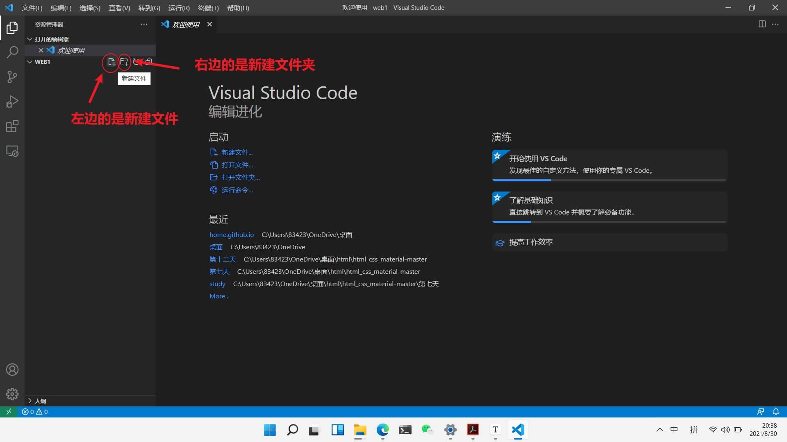Screen dimensions: 787x442
Task: Click the Collapse Folders icon in WEB1 header
Action: coord(149,62)
